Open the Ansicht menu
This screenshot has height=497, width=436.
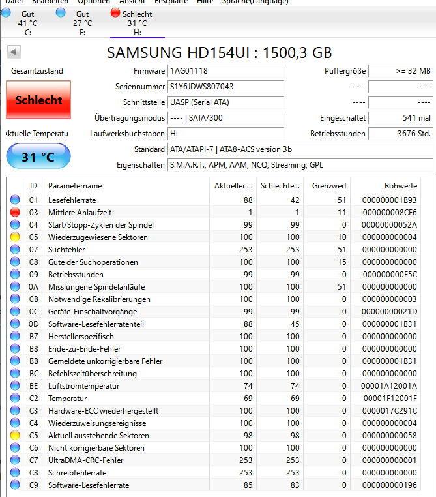132,2
